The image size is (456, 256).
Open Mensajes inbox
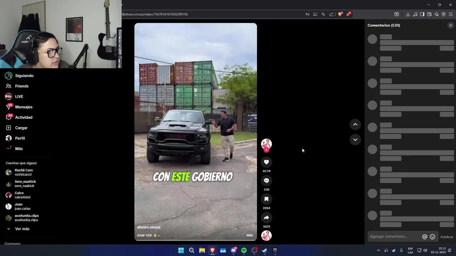pyautogui.click(x=24, y=107)
